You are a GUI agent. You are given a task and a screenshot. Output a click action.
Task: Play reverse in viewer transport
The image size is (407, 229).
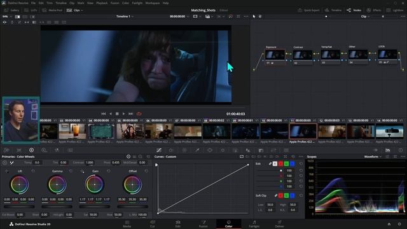click(111, 114)
